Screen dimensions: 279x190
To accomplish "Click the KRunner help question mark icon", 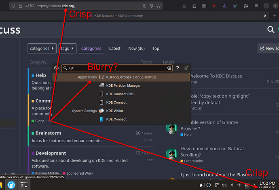I will [x=178, y=68].
